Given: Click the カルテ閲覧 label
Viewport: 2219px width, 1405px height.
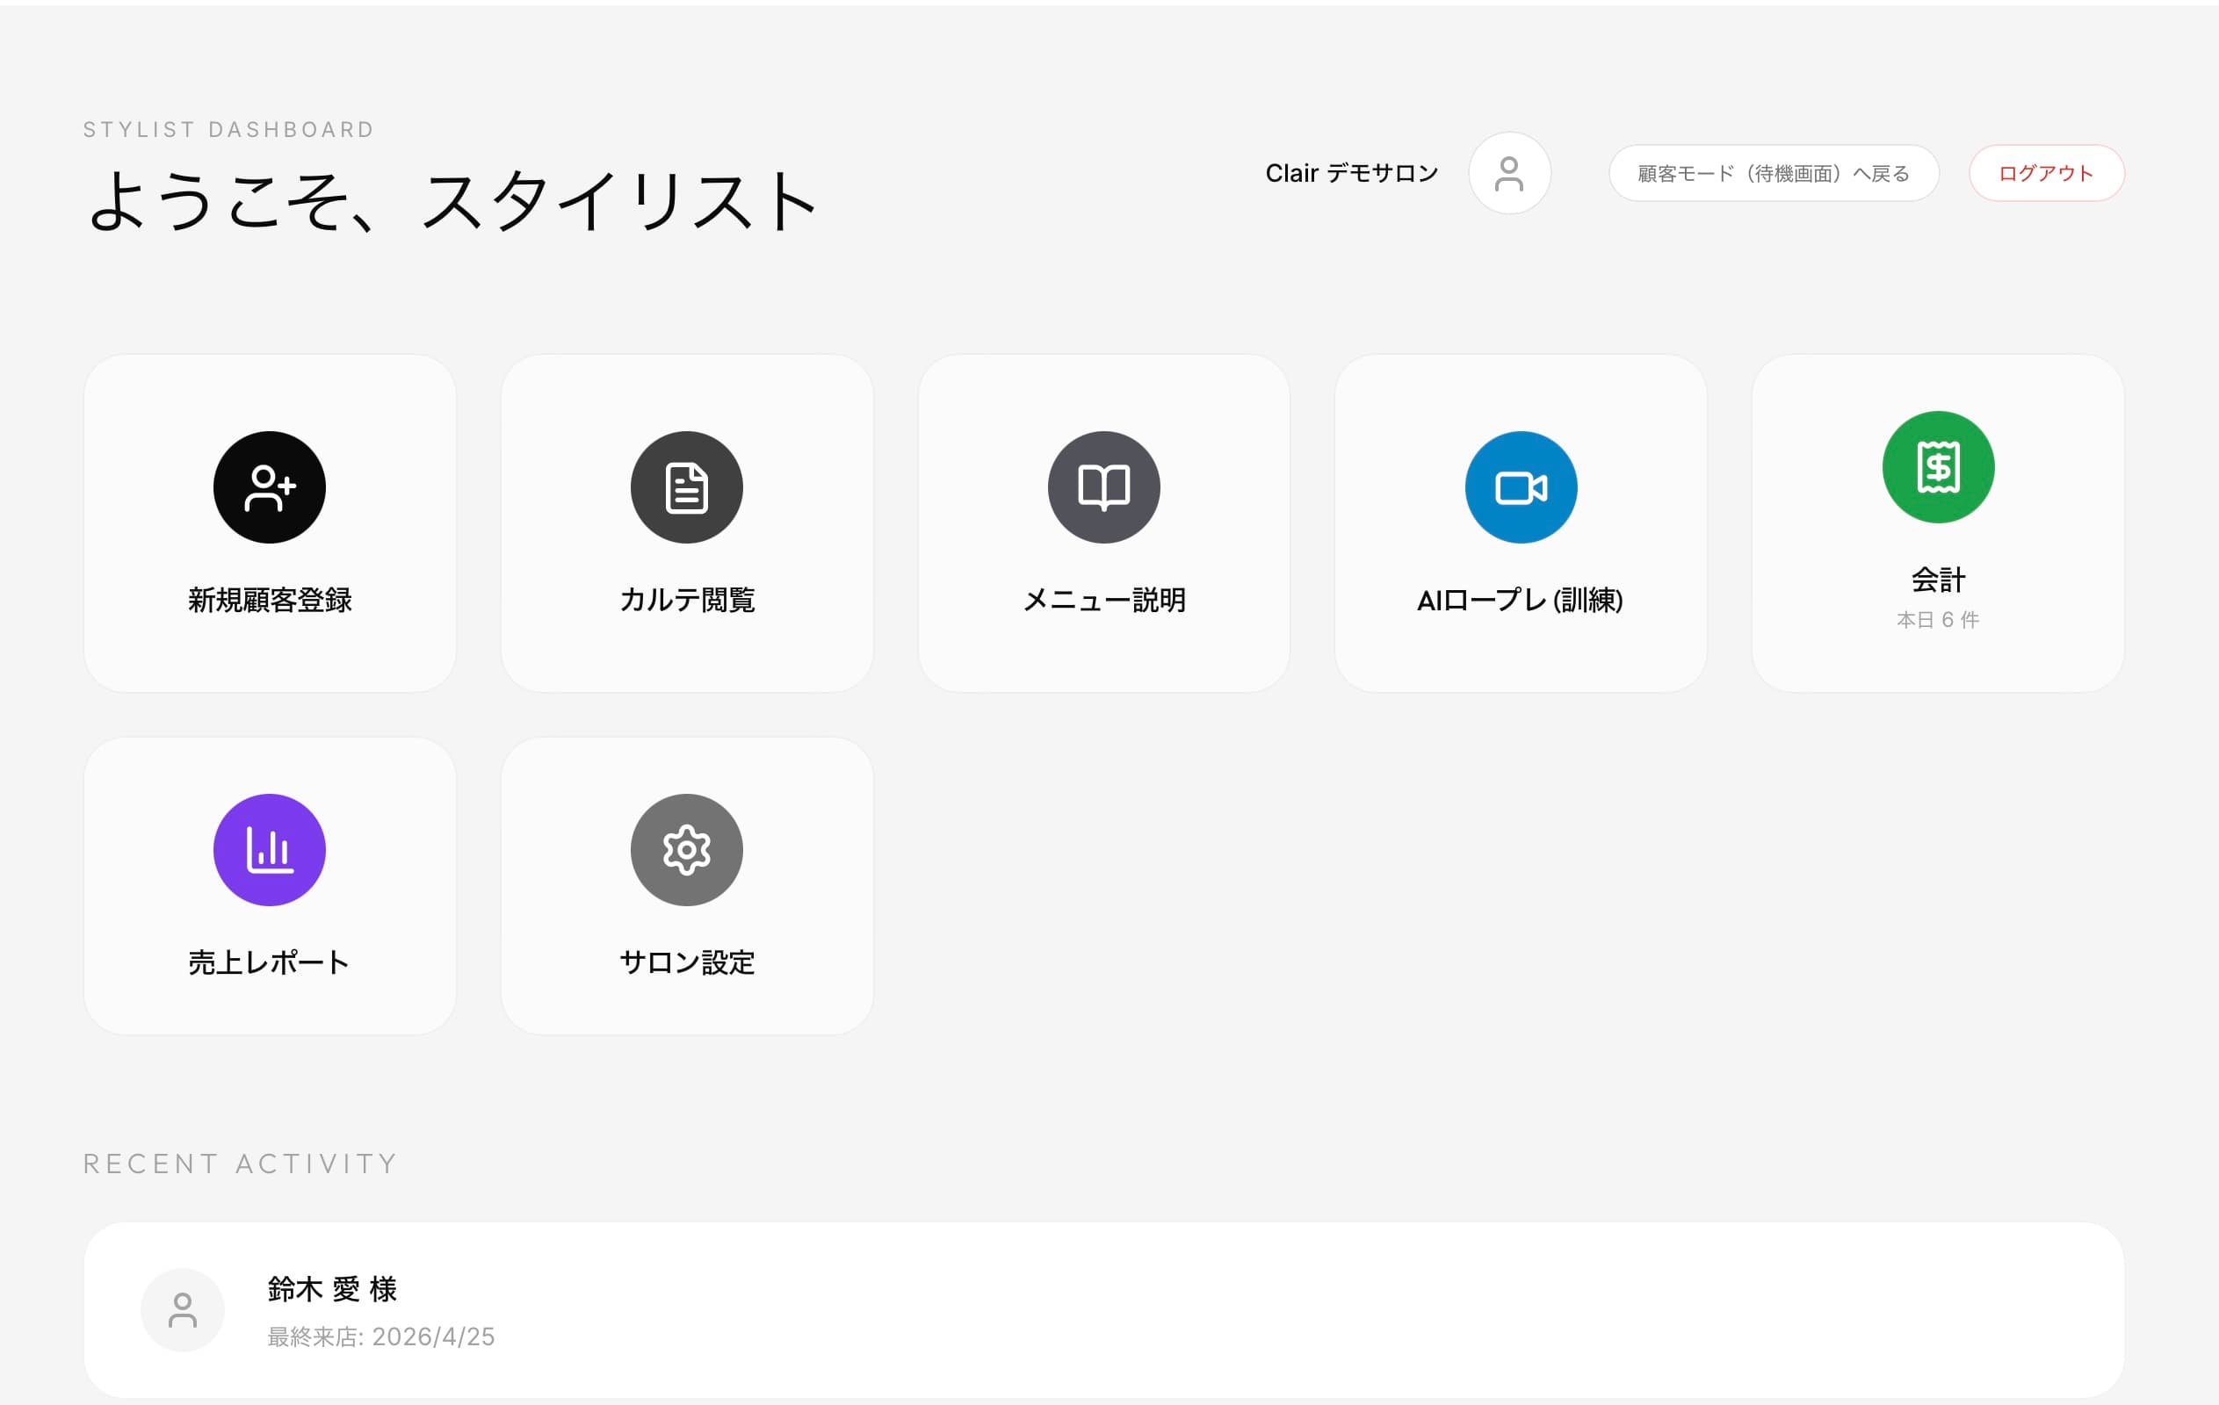Looking at the screenshot, I should pos(688,600).
